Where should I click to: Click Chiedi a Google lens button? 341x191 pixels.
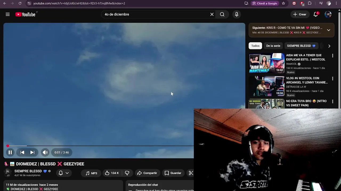(265, 3)
